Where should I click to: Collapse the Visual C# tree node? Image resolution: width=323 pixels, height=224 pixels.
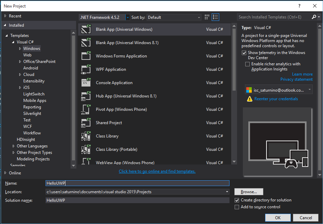[x=13, y=42]
